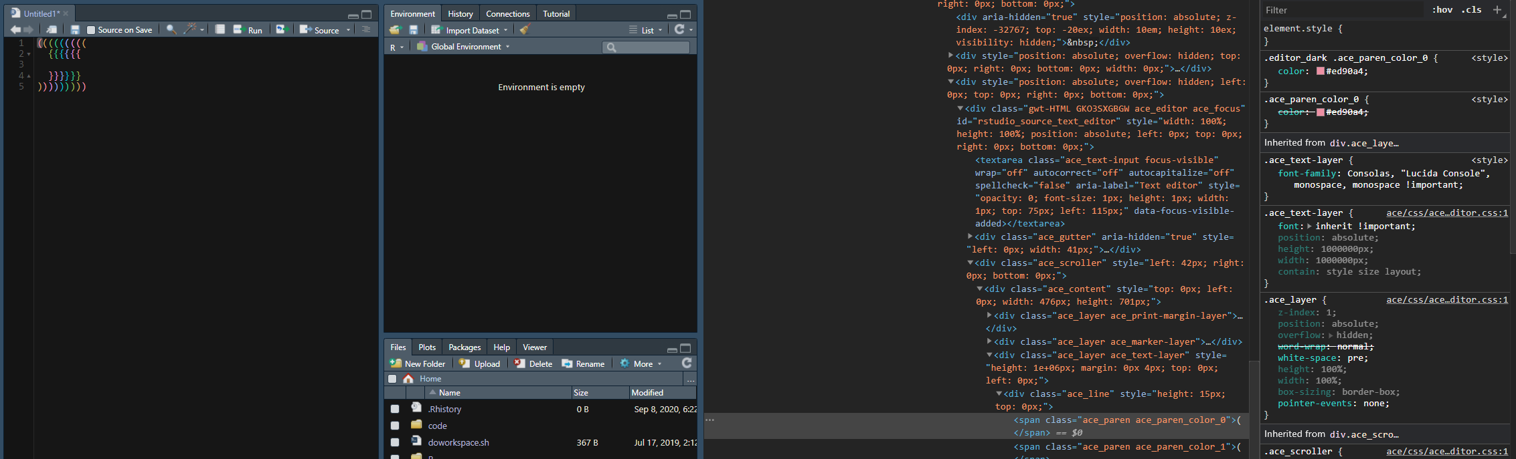Show source document in new window icon

pos(52,29)
